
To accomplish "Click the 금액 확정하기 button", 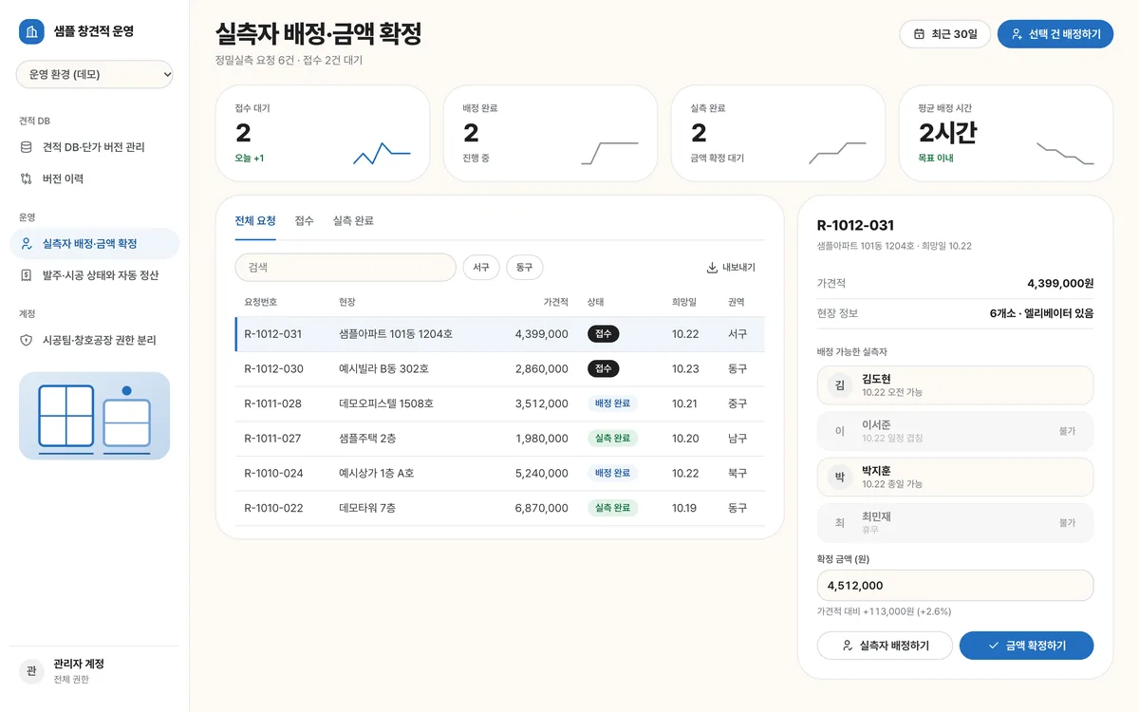I will click(1027, 646).
